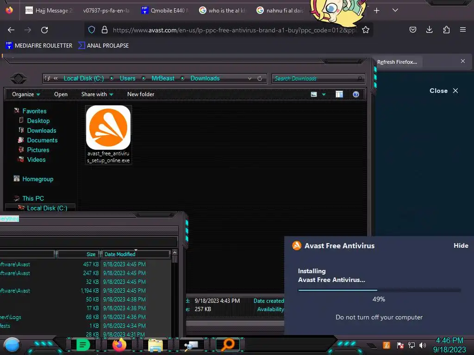Screen dimensions: 474x355
Task: Select the 457 KB result row
Action: click(x=86, y=264)
